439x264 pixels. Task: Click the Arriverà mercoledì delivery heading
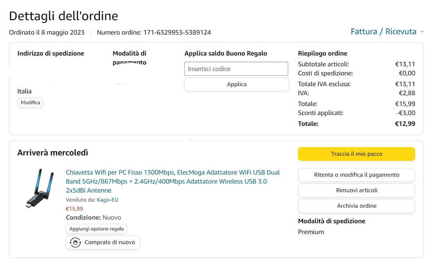click(53, 153)
